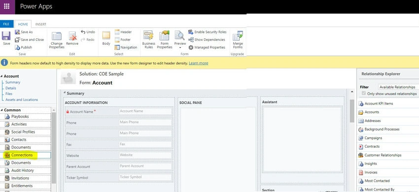Select Save and Close
Viewport: 419px width, 192px height.
(x=30, y=39)
